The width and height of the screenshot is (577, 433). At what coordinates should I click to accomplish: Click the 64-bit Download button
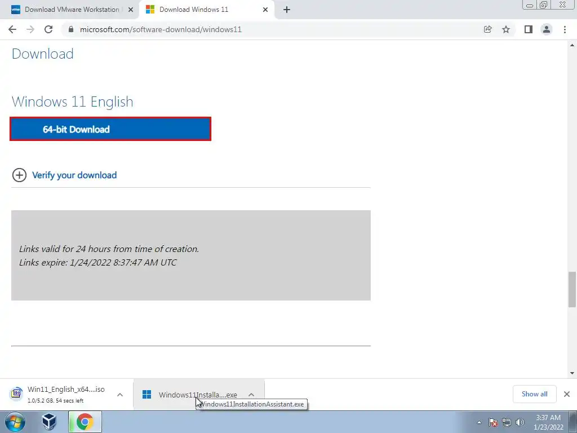[x=110, y=129]
